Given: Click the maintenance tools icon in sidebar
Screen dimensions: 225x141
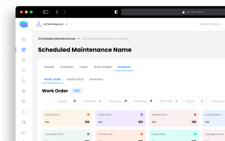Looking at the screenshot, I should [24, 50].
